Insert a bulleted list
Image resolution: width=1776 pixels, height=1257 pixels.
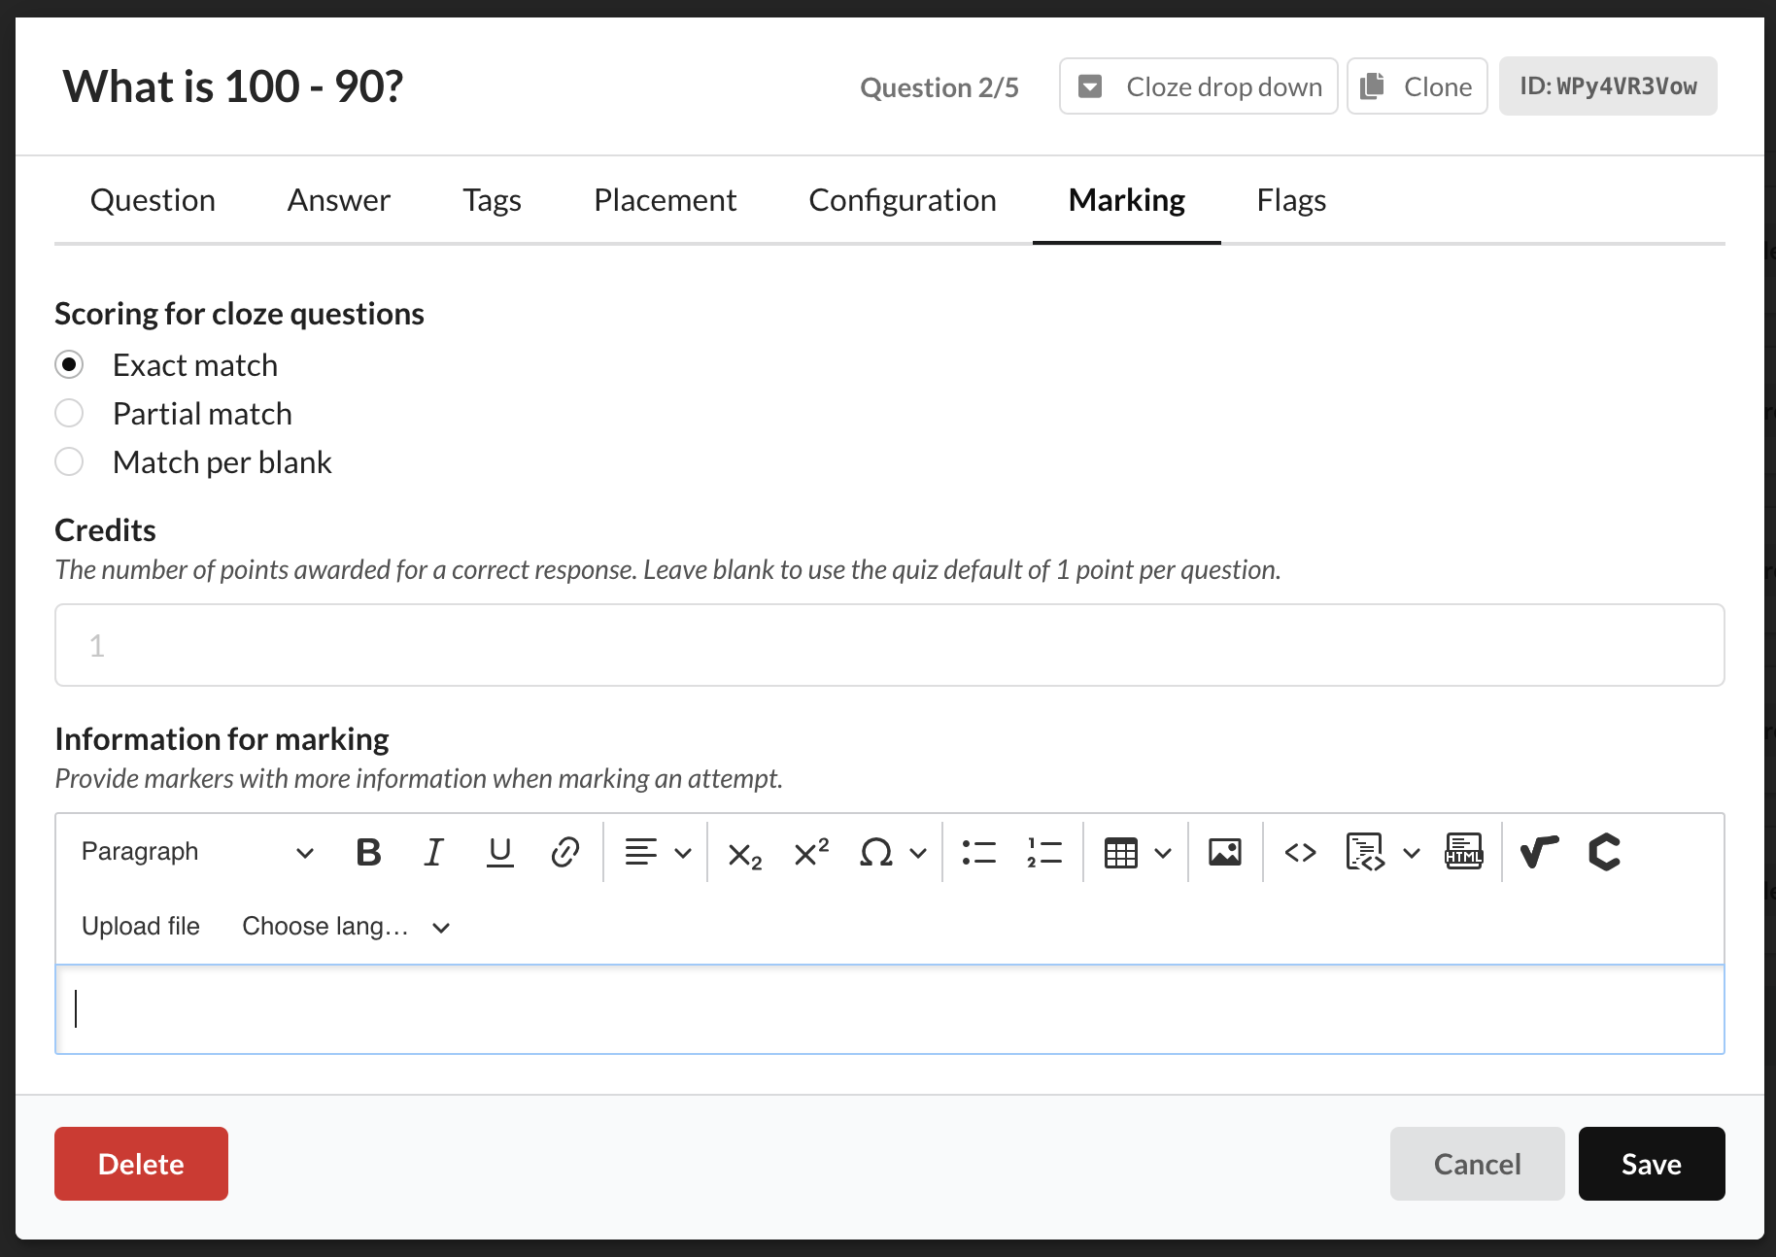(x=978, y=853)
